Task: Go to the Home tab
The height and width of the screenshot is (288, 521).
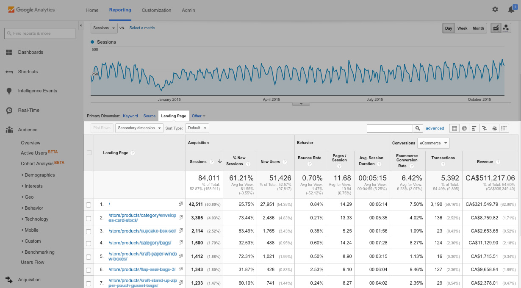Action: [92, 10]
